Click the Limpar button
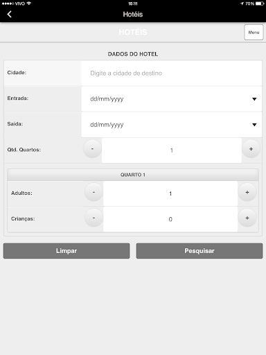Image resolution: width=266 pixels, height=355 pixels. (66, 251)
